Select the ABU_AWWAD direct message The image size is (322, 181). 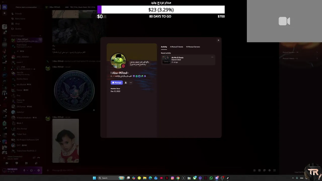pyautogui.click(x=26, y=57)
